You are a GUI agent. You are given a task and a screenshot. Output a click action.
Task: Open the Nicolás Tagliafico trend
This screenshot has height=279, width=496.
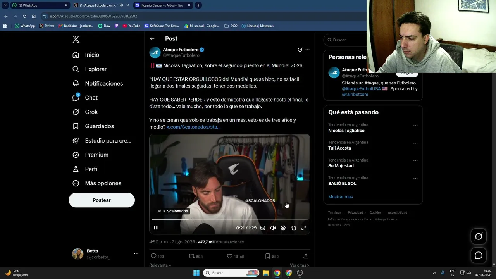(346, 131)
